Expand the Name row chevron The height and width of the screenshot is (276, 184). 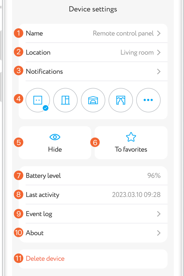point(159,33)
